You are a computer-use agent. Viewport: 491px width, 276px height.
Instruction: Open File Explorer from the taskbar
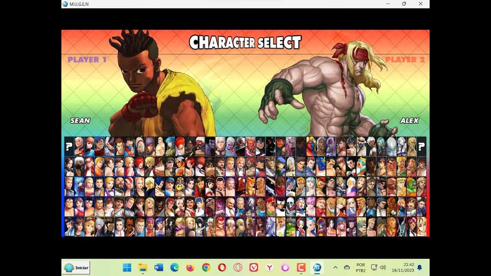click(x=143, y=267)
